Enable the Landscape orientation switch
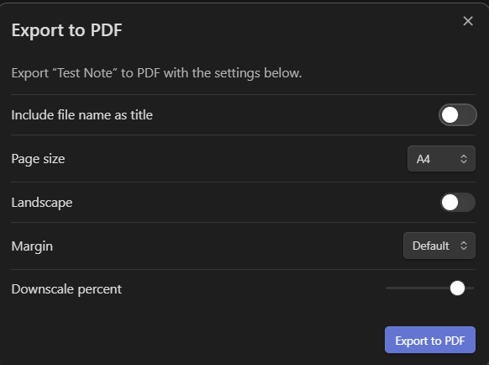This screenshot has height=365, width=489. (458, 203)
